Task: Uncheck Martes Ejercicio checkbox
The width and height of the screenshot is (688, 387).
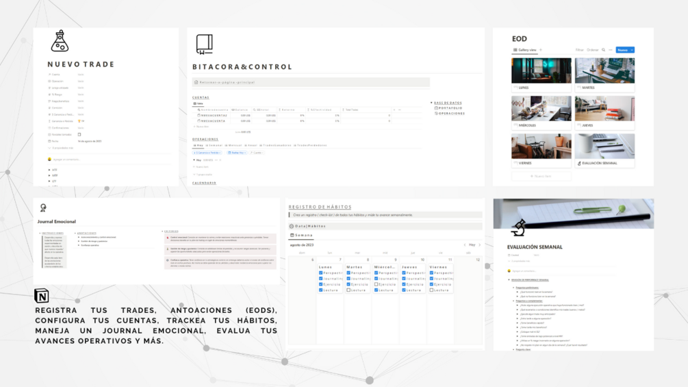Action: click(348, 284)
